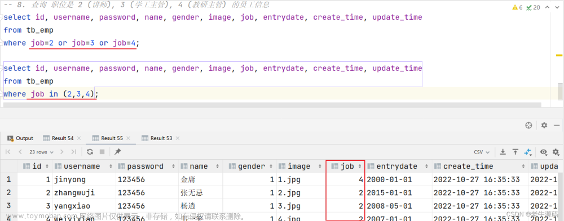The width and height of the screenshot is (564, 221).
Task: Reload the result data
Action: point(90,152)
